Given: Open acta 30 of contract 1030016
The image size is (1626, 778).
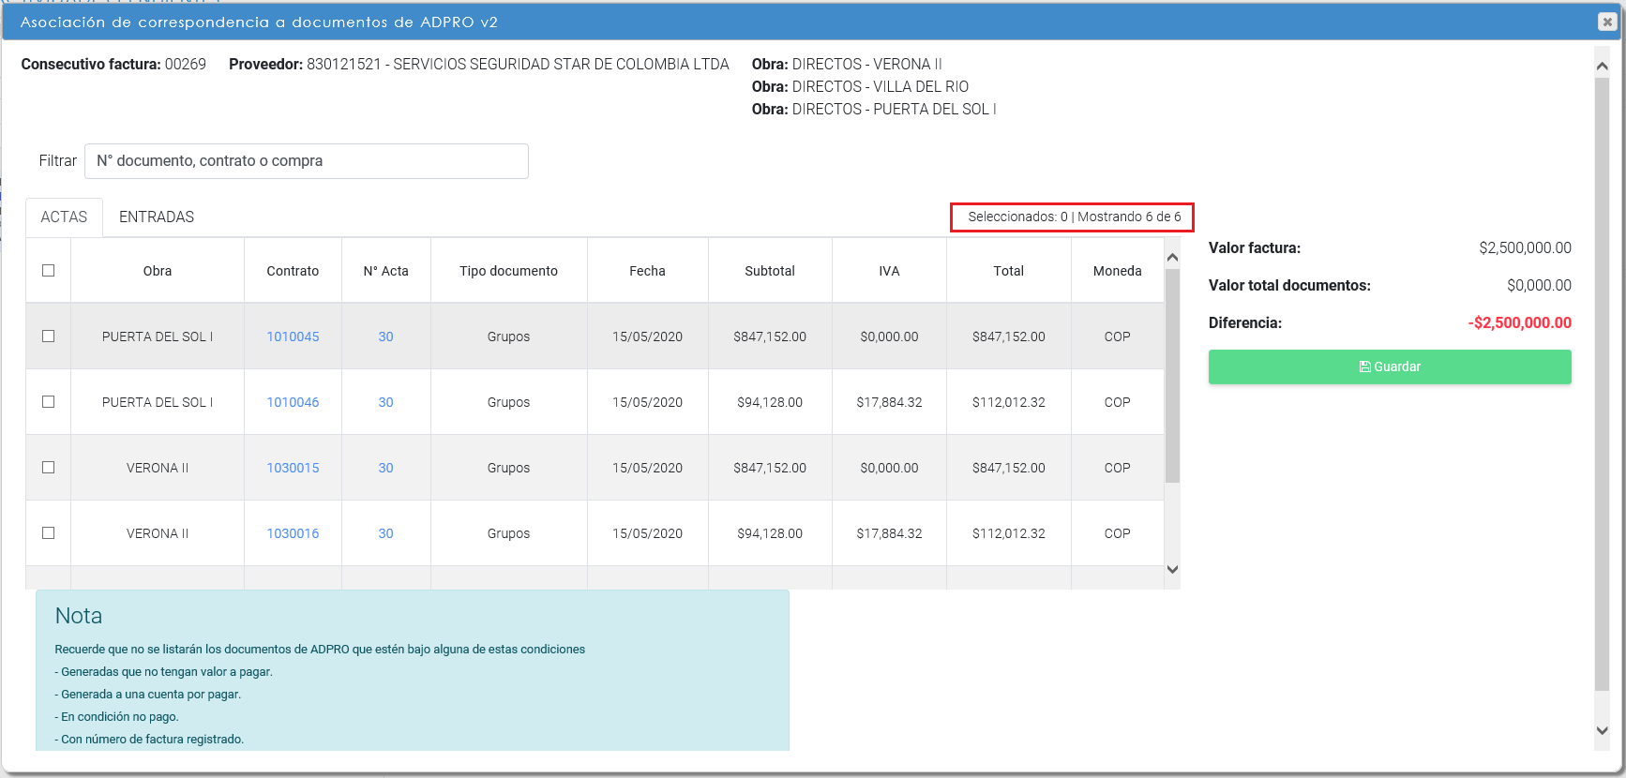Looking at the screenshot, I should pyautogui.click(x=385, y=533).
